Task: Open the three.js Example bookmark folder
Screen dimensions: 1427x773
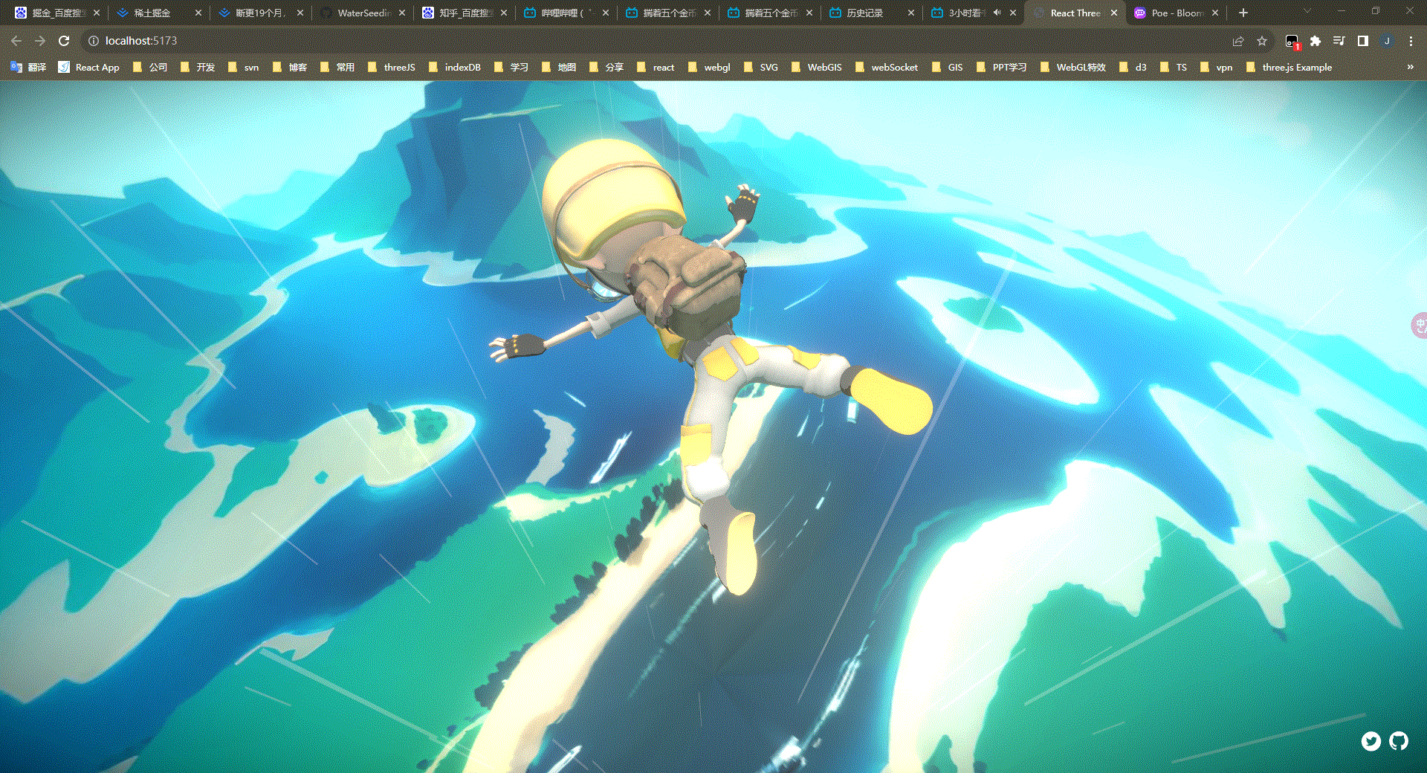Action: [1289, 67]
